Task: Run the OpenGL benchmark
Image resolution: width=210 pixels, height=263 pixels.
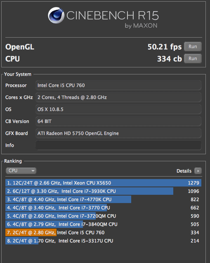Action: 193,46
